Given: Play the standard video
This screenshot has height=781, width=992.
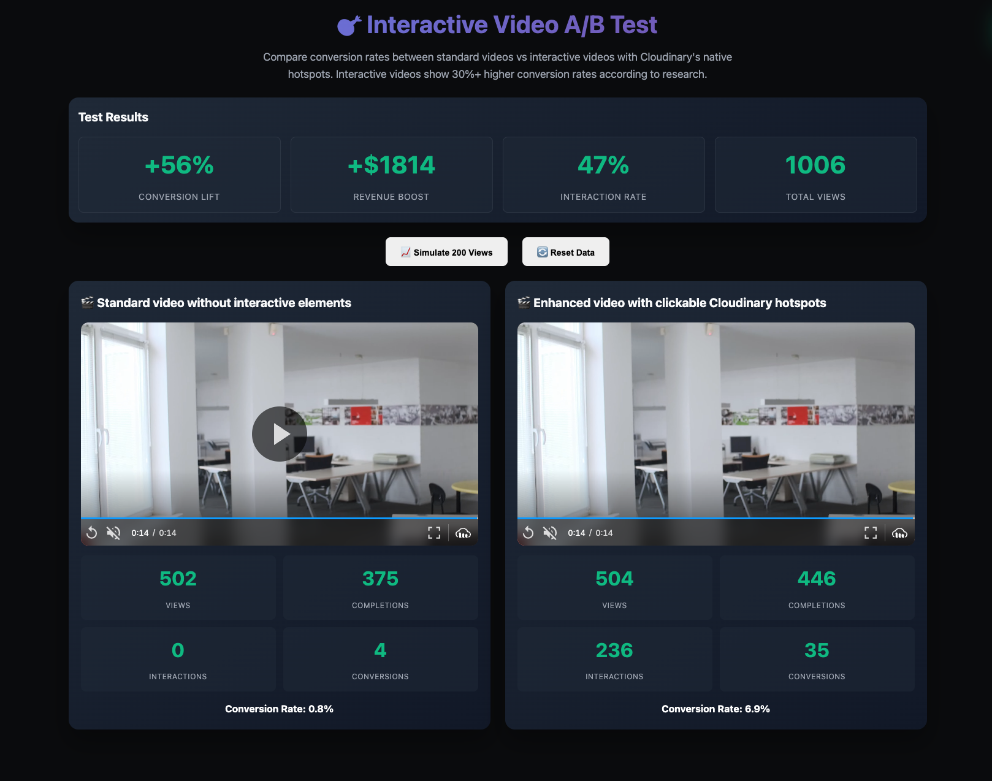Looking at the screenshot, I should pos(280,434).
